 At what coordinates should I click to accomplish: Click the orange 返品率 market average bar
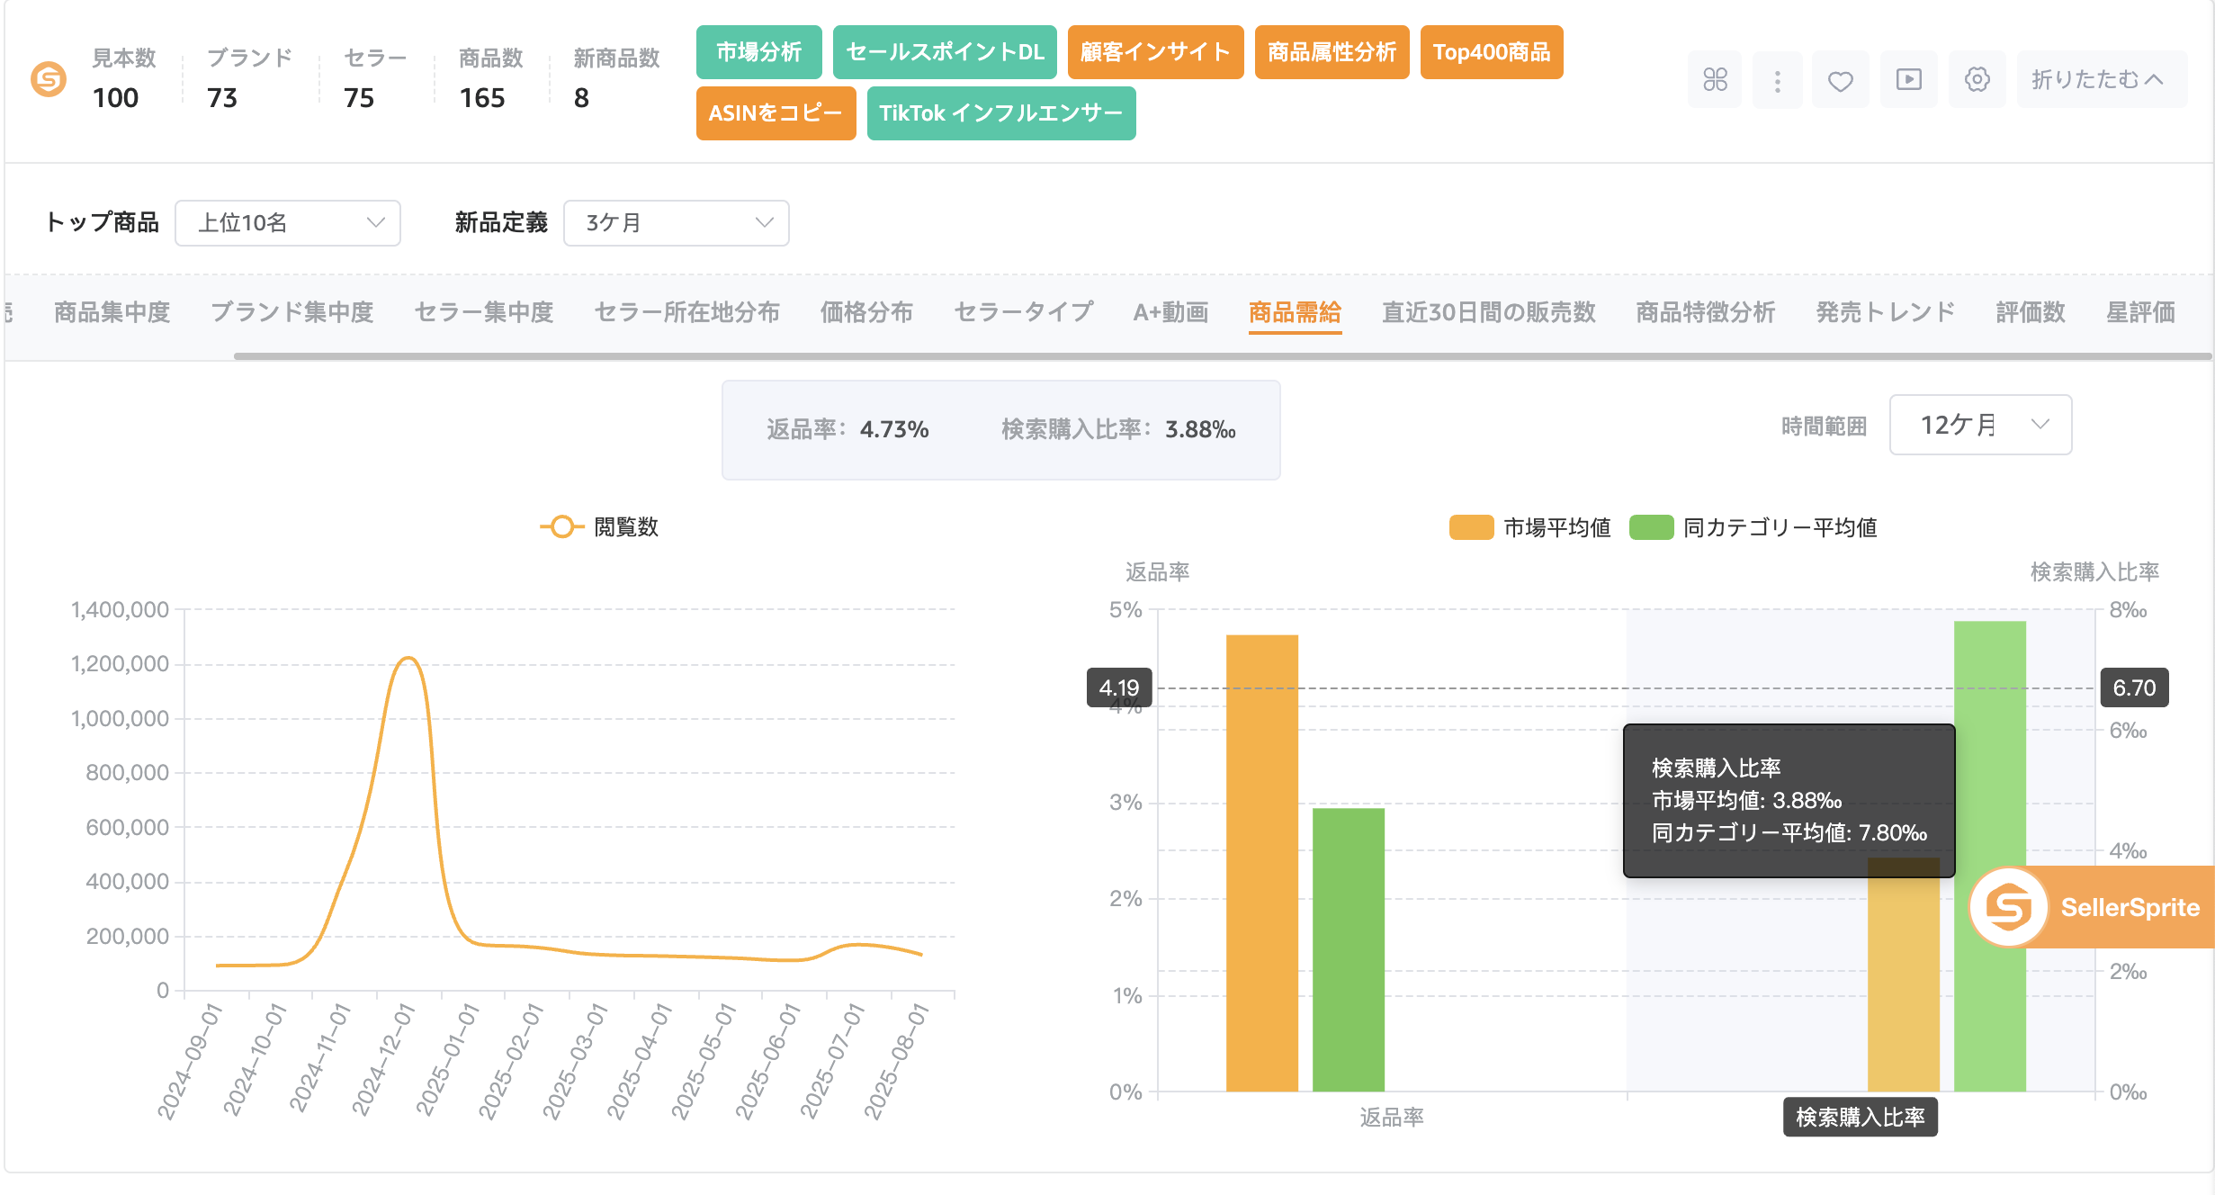[x=1261, y=864]
